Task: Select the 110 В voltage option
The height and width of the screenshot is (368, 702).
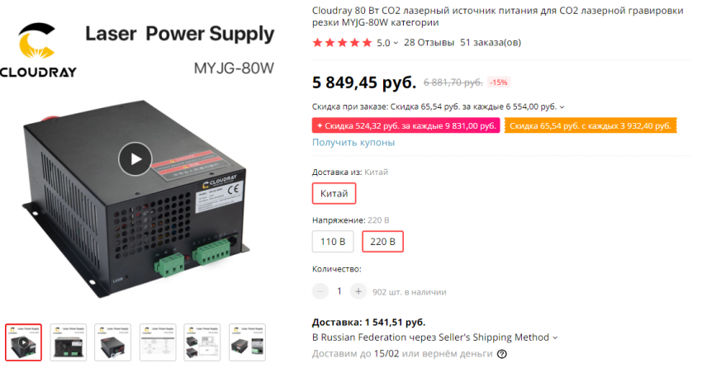Action: coord(333,242)
